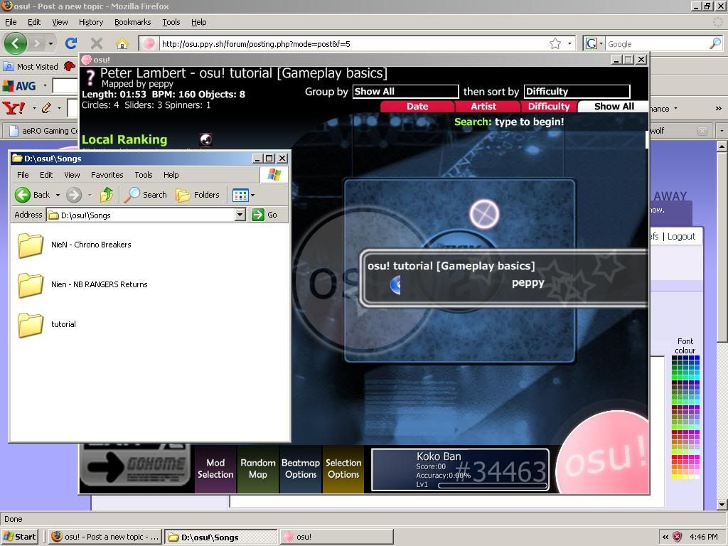Click the Firefox Stop loading icon
The image size is (728, 546).
click(97, 43)
